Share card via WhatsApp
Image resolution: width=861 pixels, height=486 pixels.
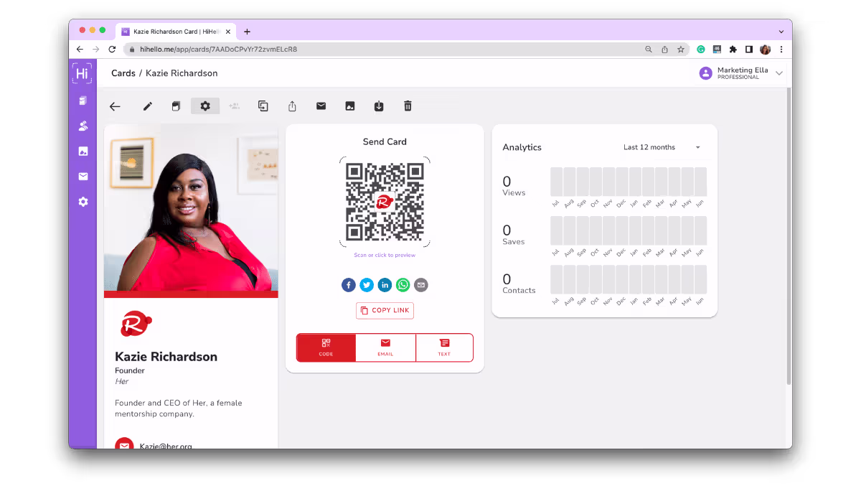tap(403, 285)
